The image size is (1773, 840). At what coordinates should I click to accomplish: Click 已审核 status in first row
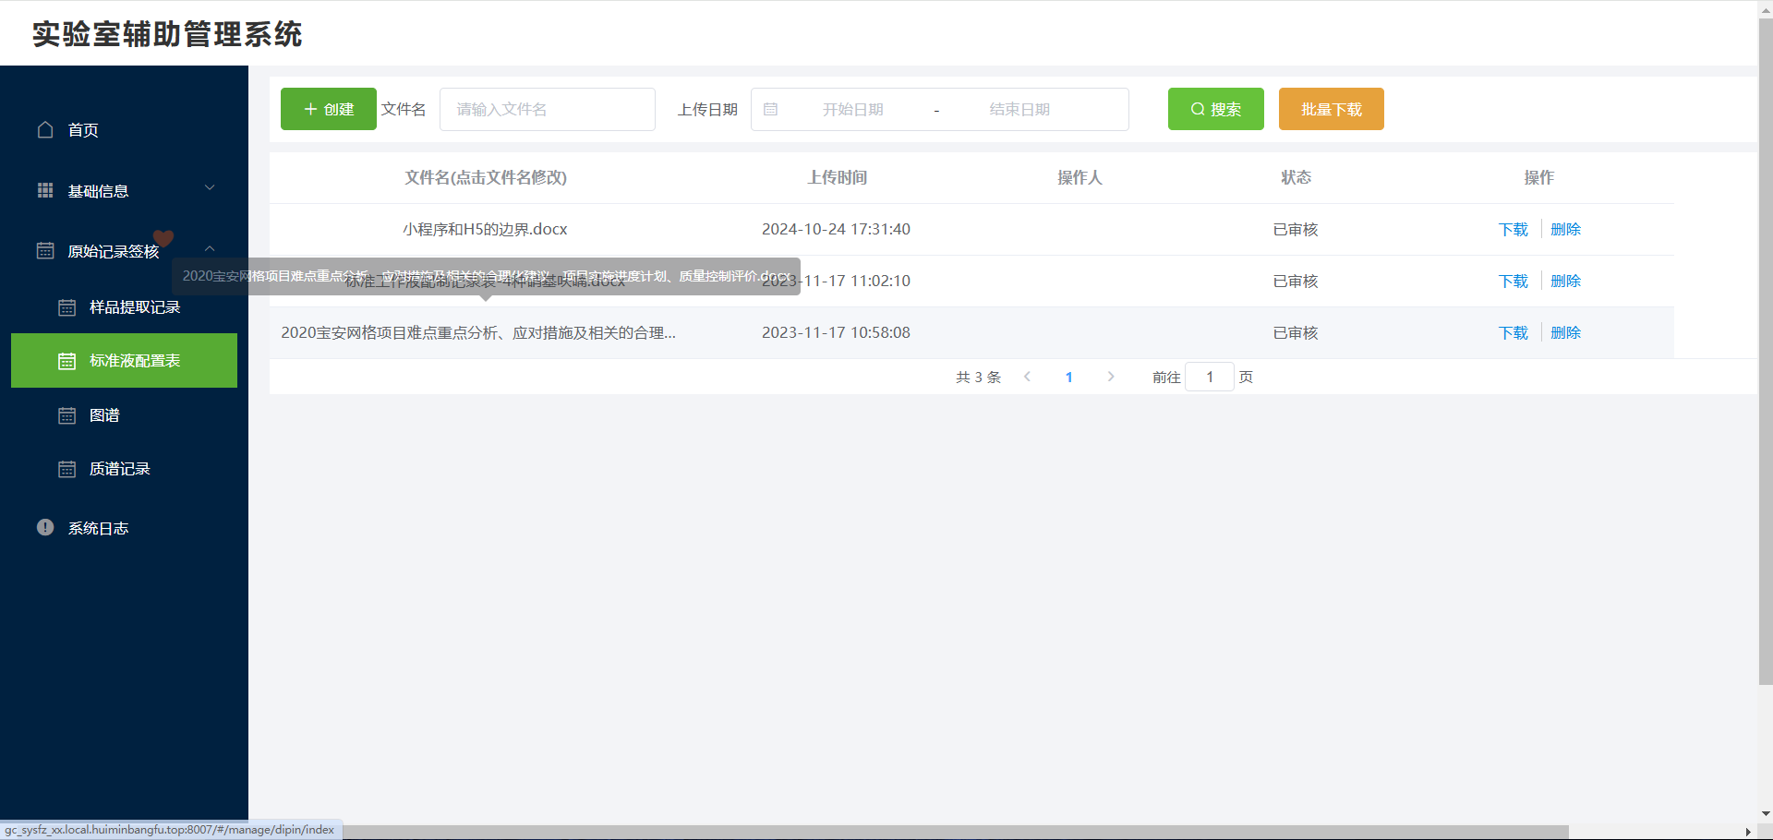[1296, 229]
